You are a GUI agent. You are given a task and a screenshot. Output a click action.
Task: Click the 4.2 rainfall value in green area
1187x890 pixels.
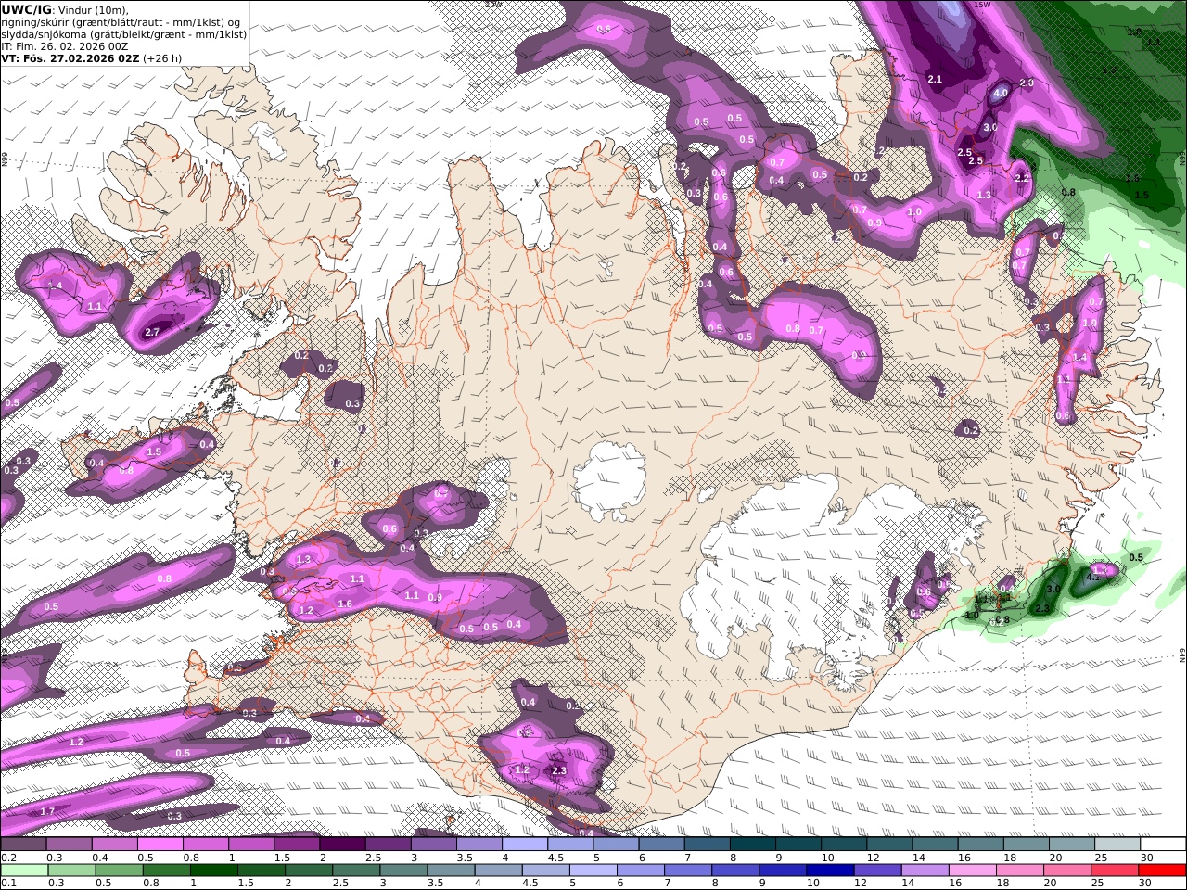1092,578
